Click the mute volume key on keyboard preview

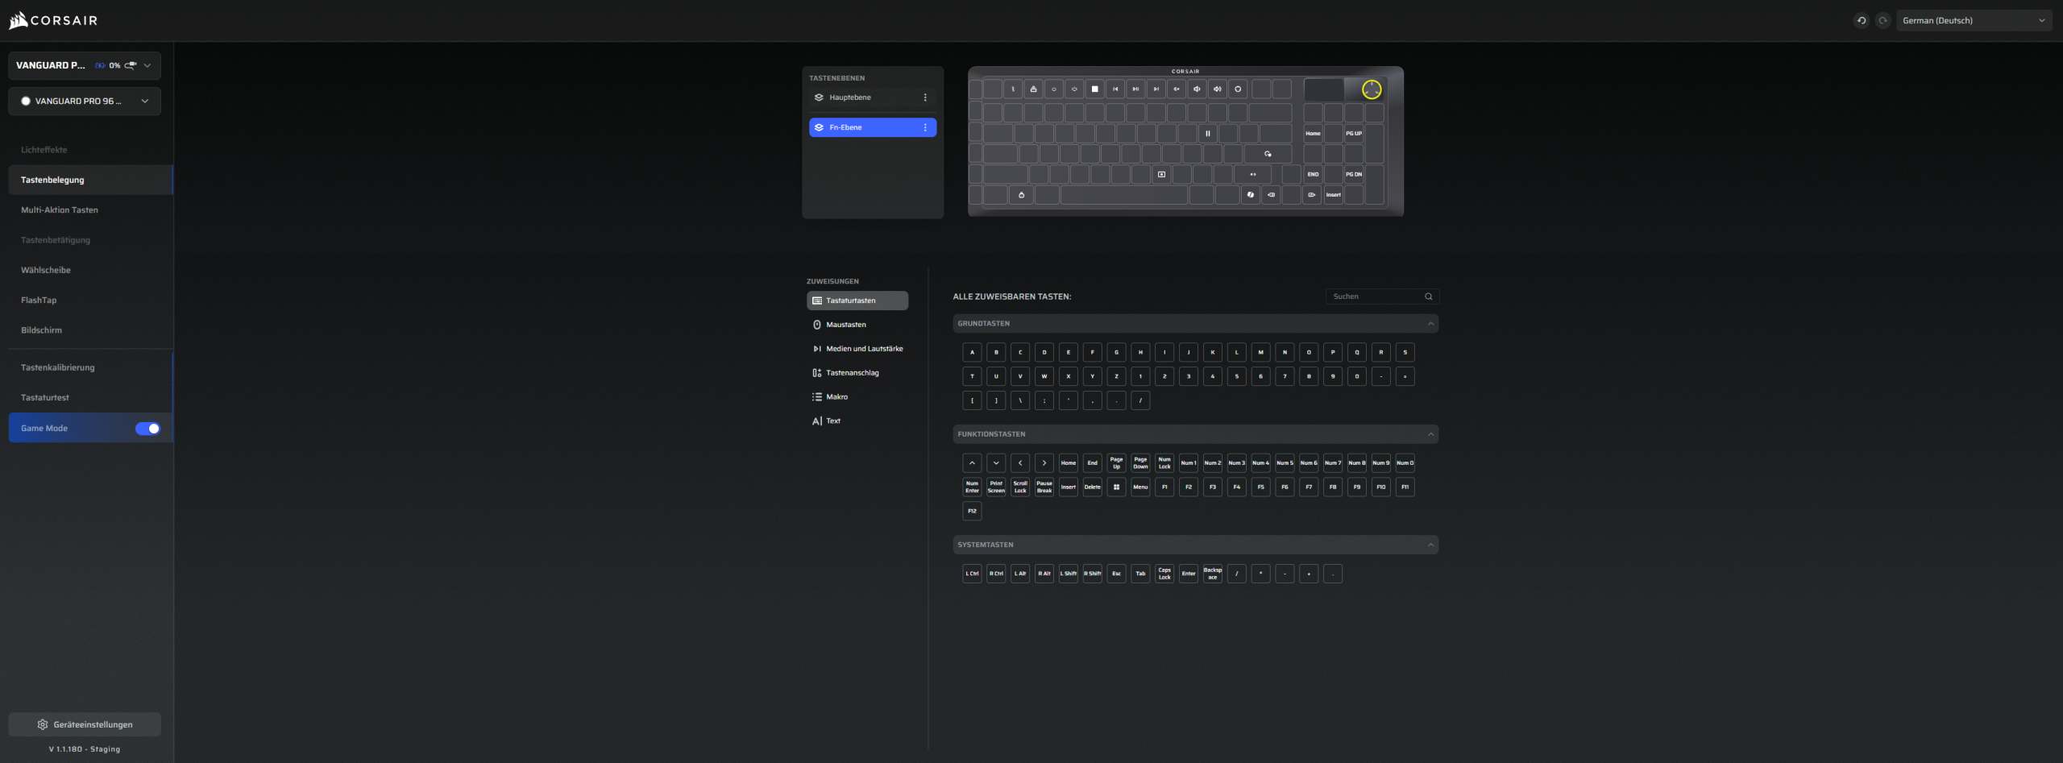click(1177, 89)
